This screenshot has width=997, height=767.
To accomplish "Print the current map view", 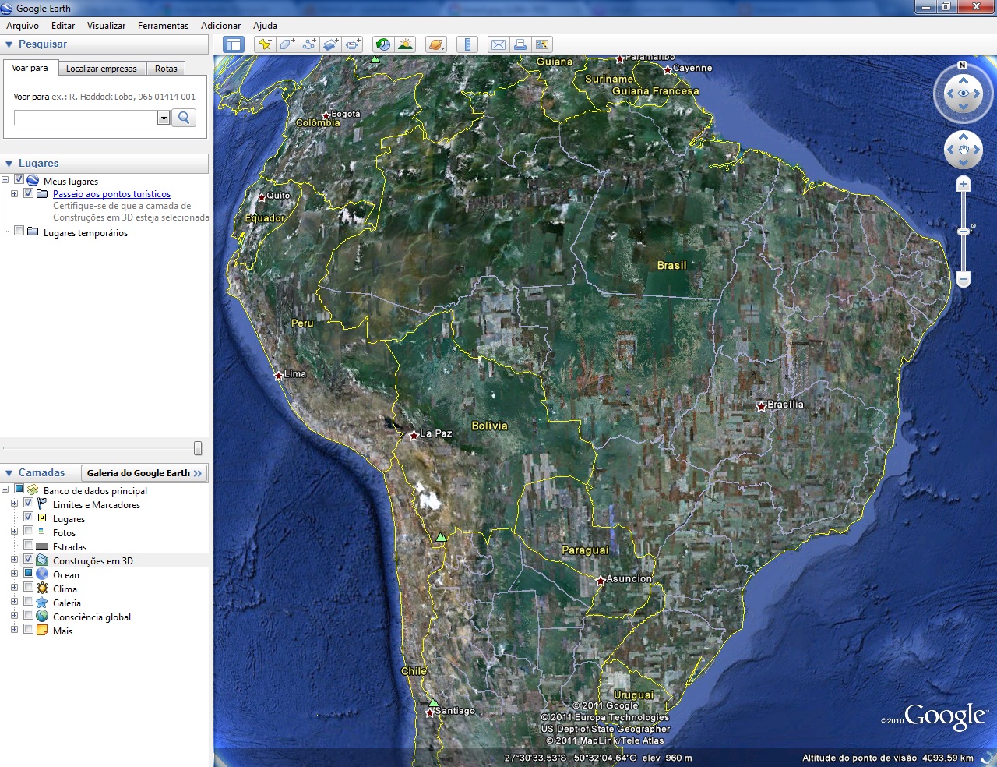I will [520, 44].
